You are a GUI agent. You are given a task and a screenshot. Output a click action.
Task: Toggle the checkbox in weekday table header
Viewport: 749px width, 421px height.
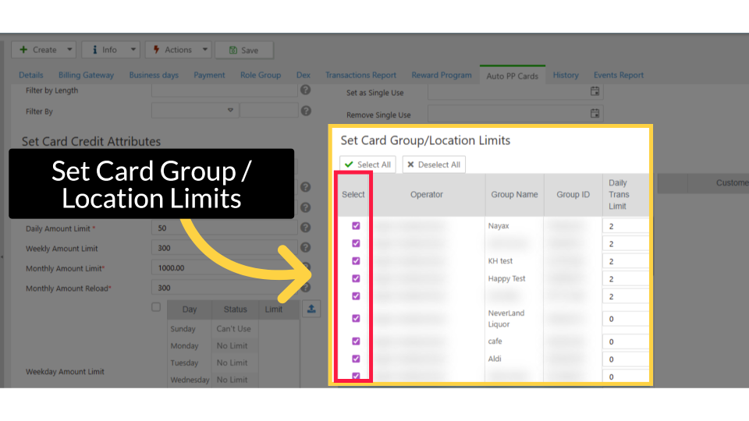point(156,308)
